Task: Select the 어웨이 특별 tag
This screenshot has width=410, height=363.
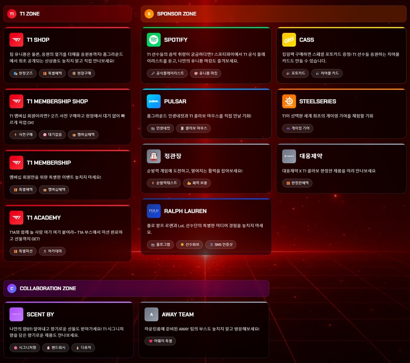Action: [x=160, y=341]
